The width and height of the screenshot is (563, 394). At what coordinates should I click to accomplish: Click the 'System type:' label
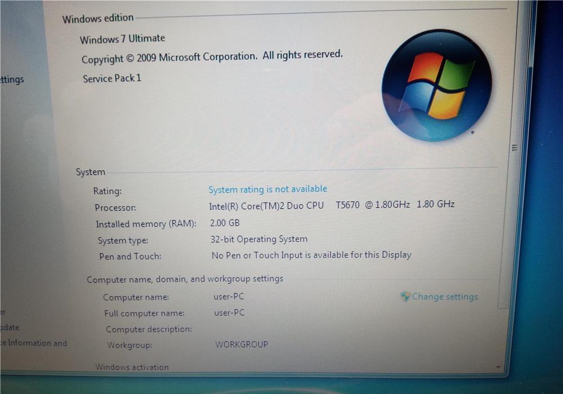(123, 240)
